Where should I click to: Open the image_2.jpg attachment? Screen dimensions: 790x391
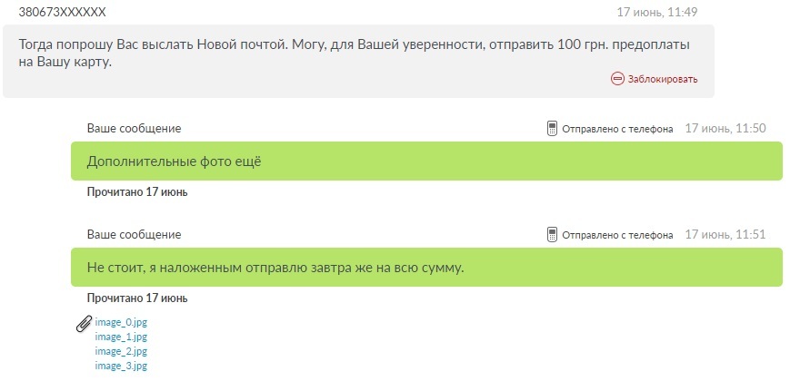pos(121,351)
